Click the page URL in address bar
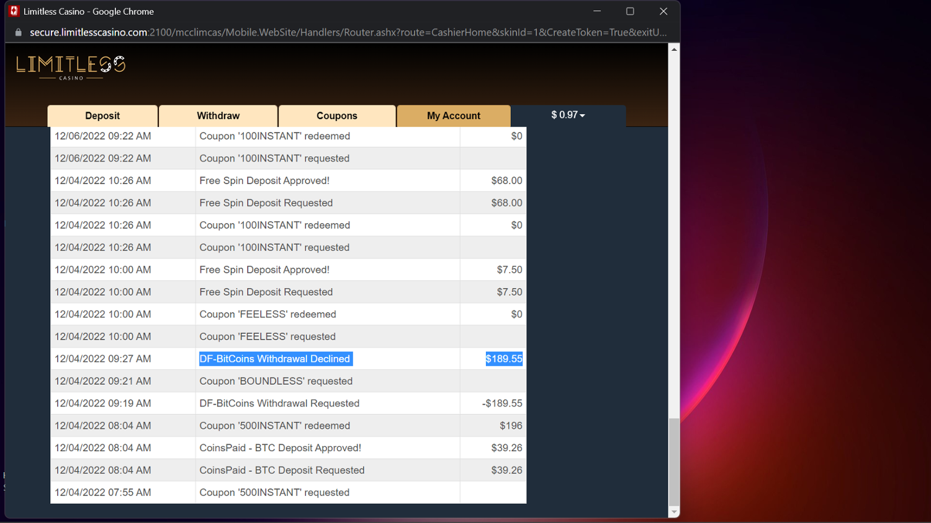Viewport: 931px width, 523px height. [348, 32]
